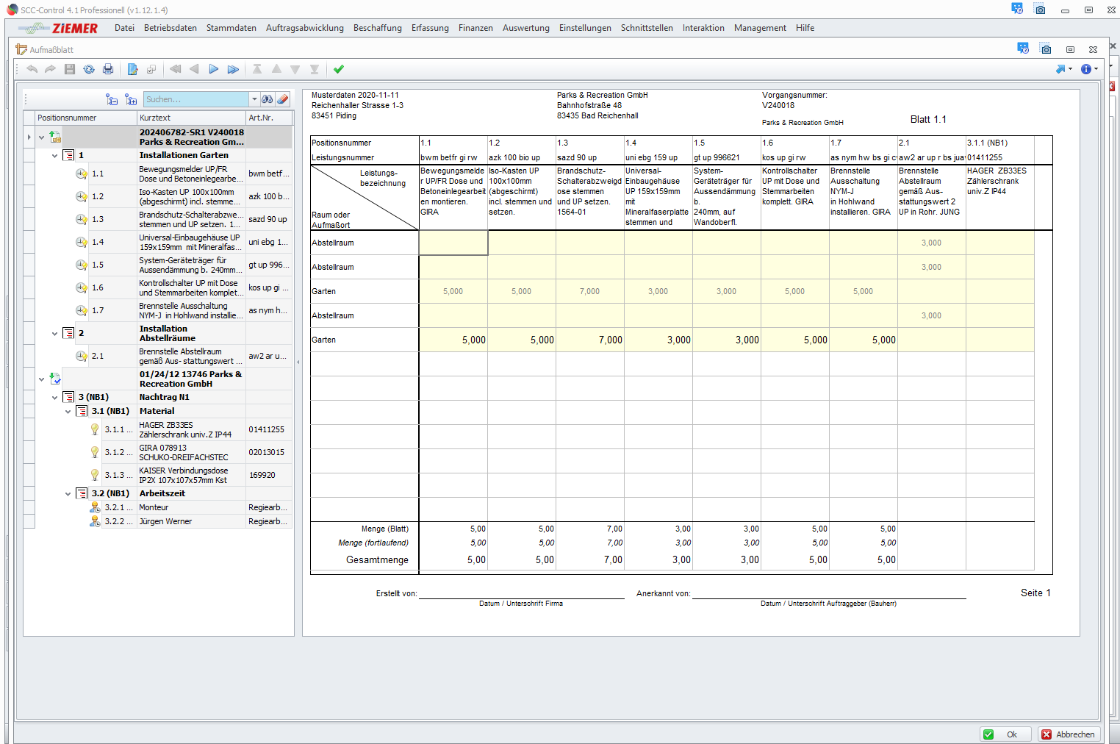
Task: Open the Suchen search field dropdown arrow
Action: pyautogui.click(x=254, y=99)
